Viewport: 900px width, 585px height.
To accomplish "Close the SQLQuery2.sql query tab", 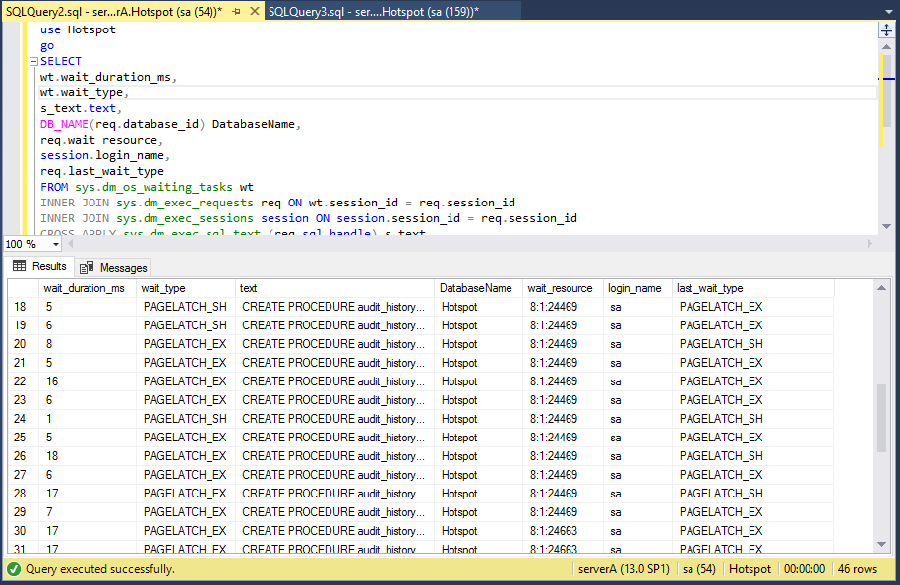I will click(255, 10).
